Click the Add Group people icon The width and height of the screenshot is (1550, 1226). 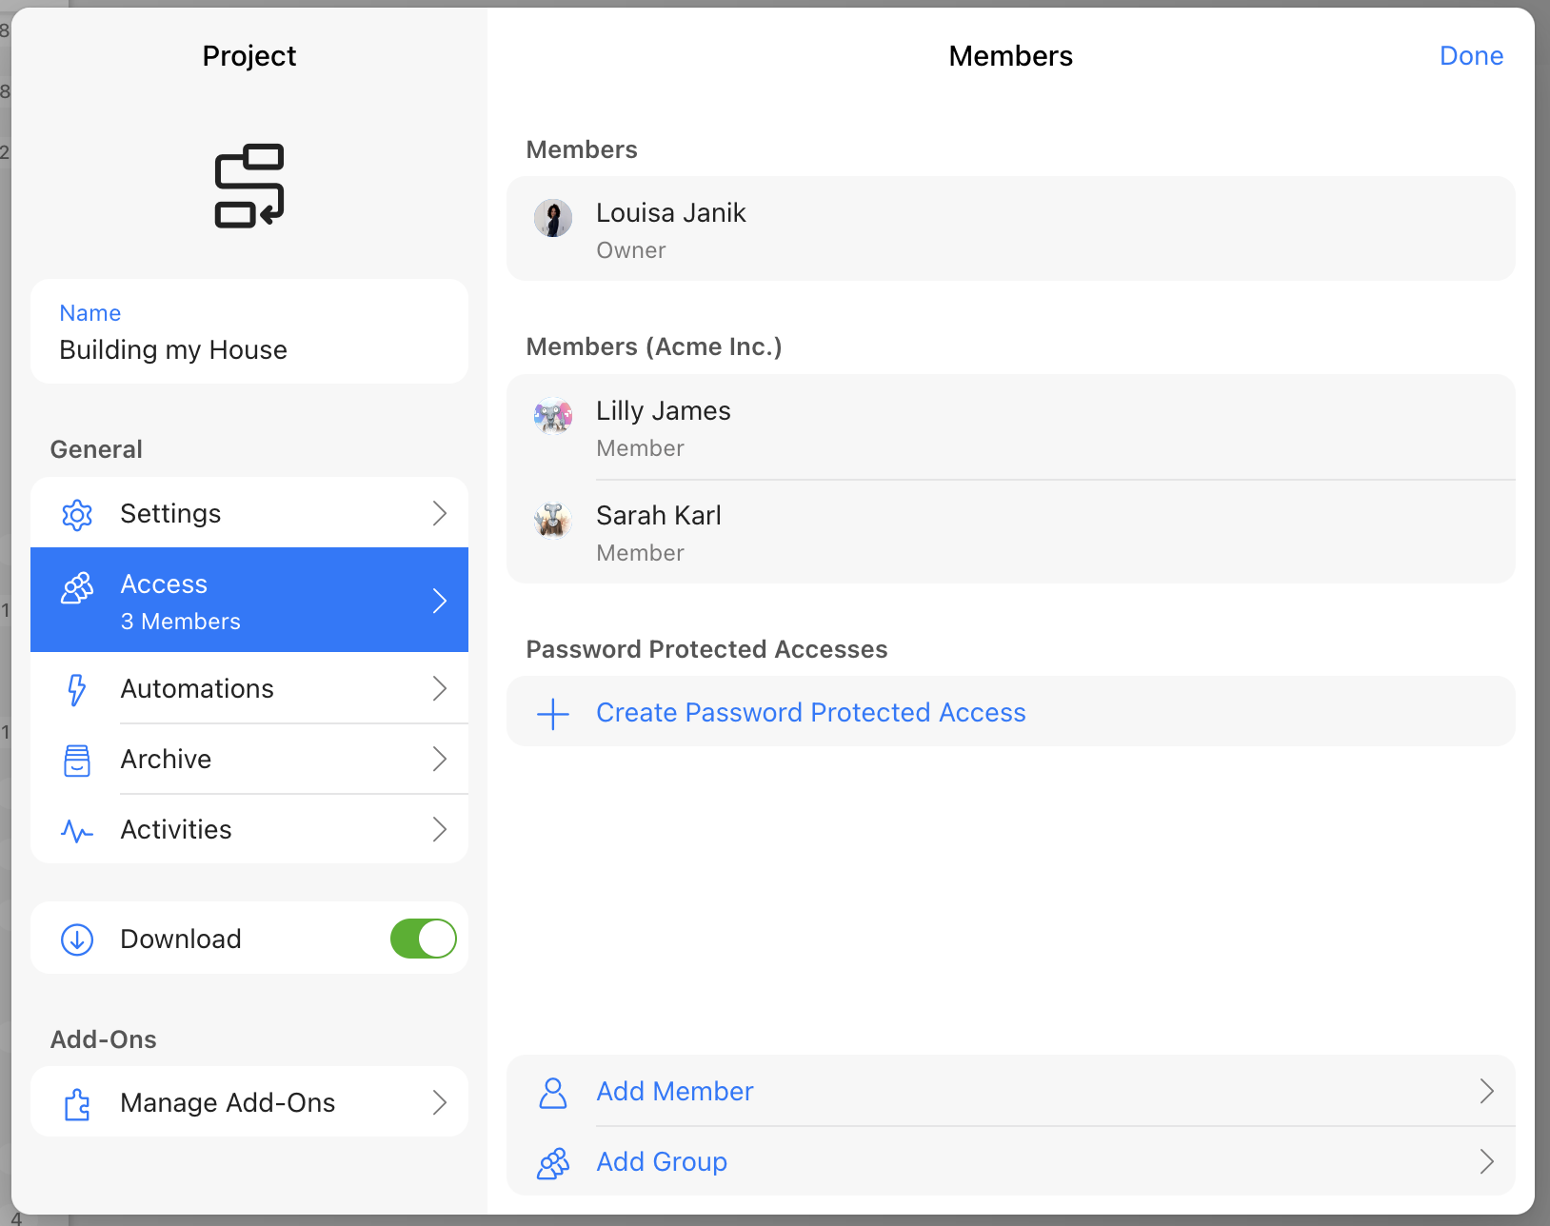553,1163
